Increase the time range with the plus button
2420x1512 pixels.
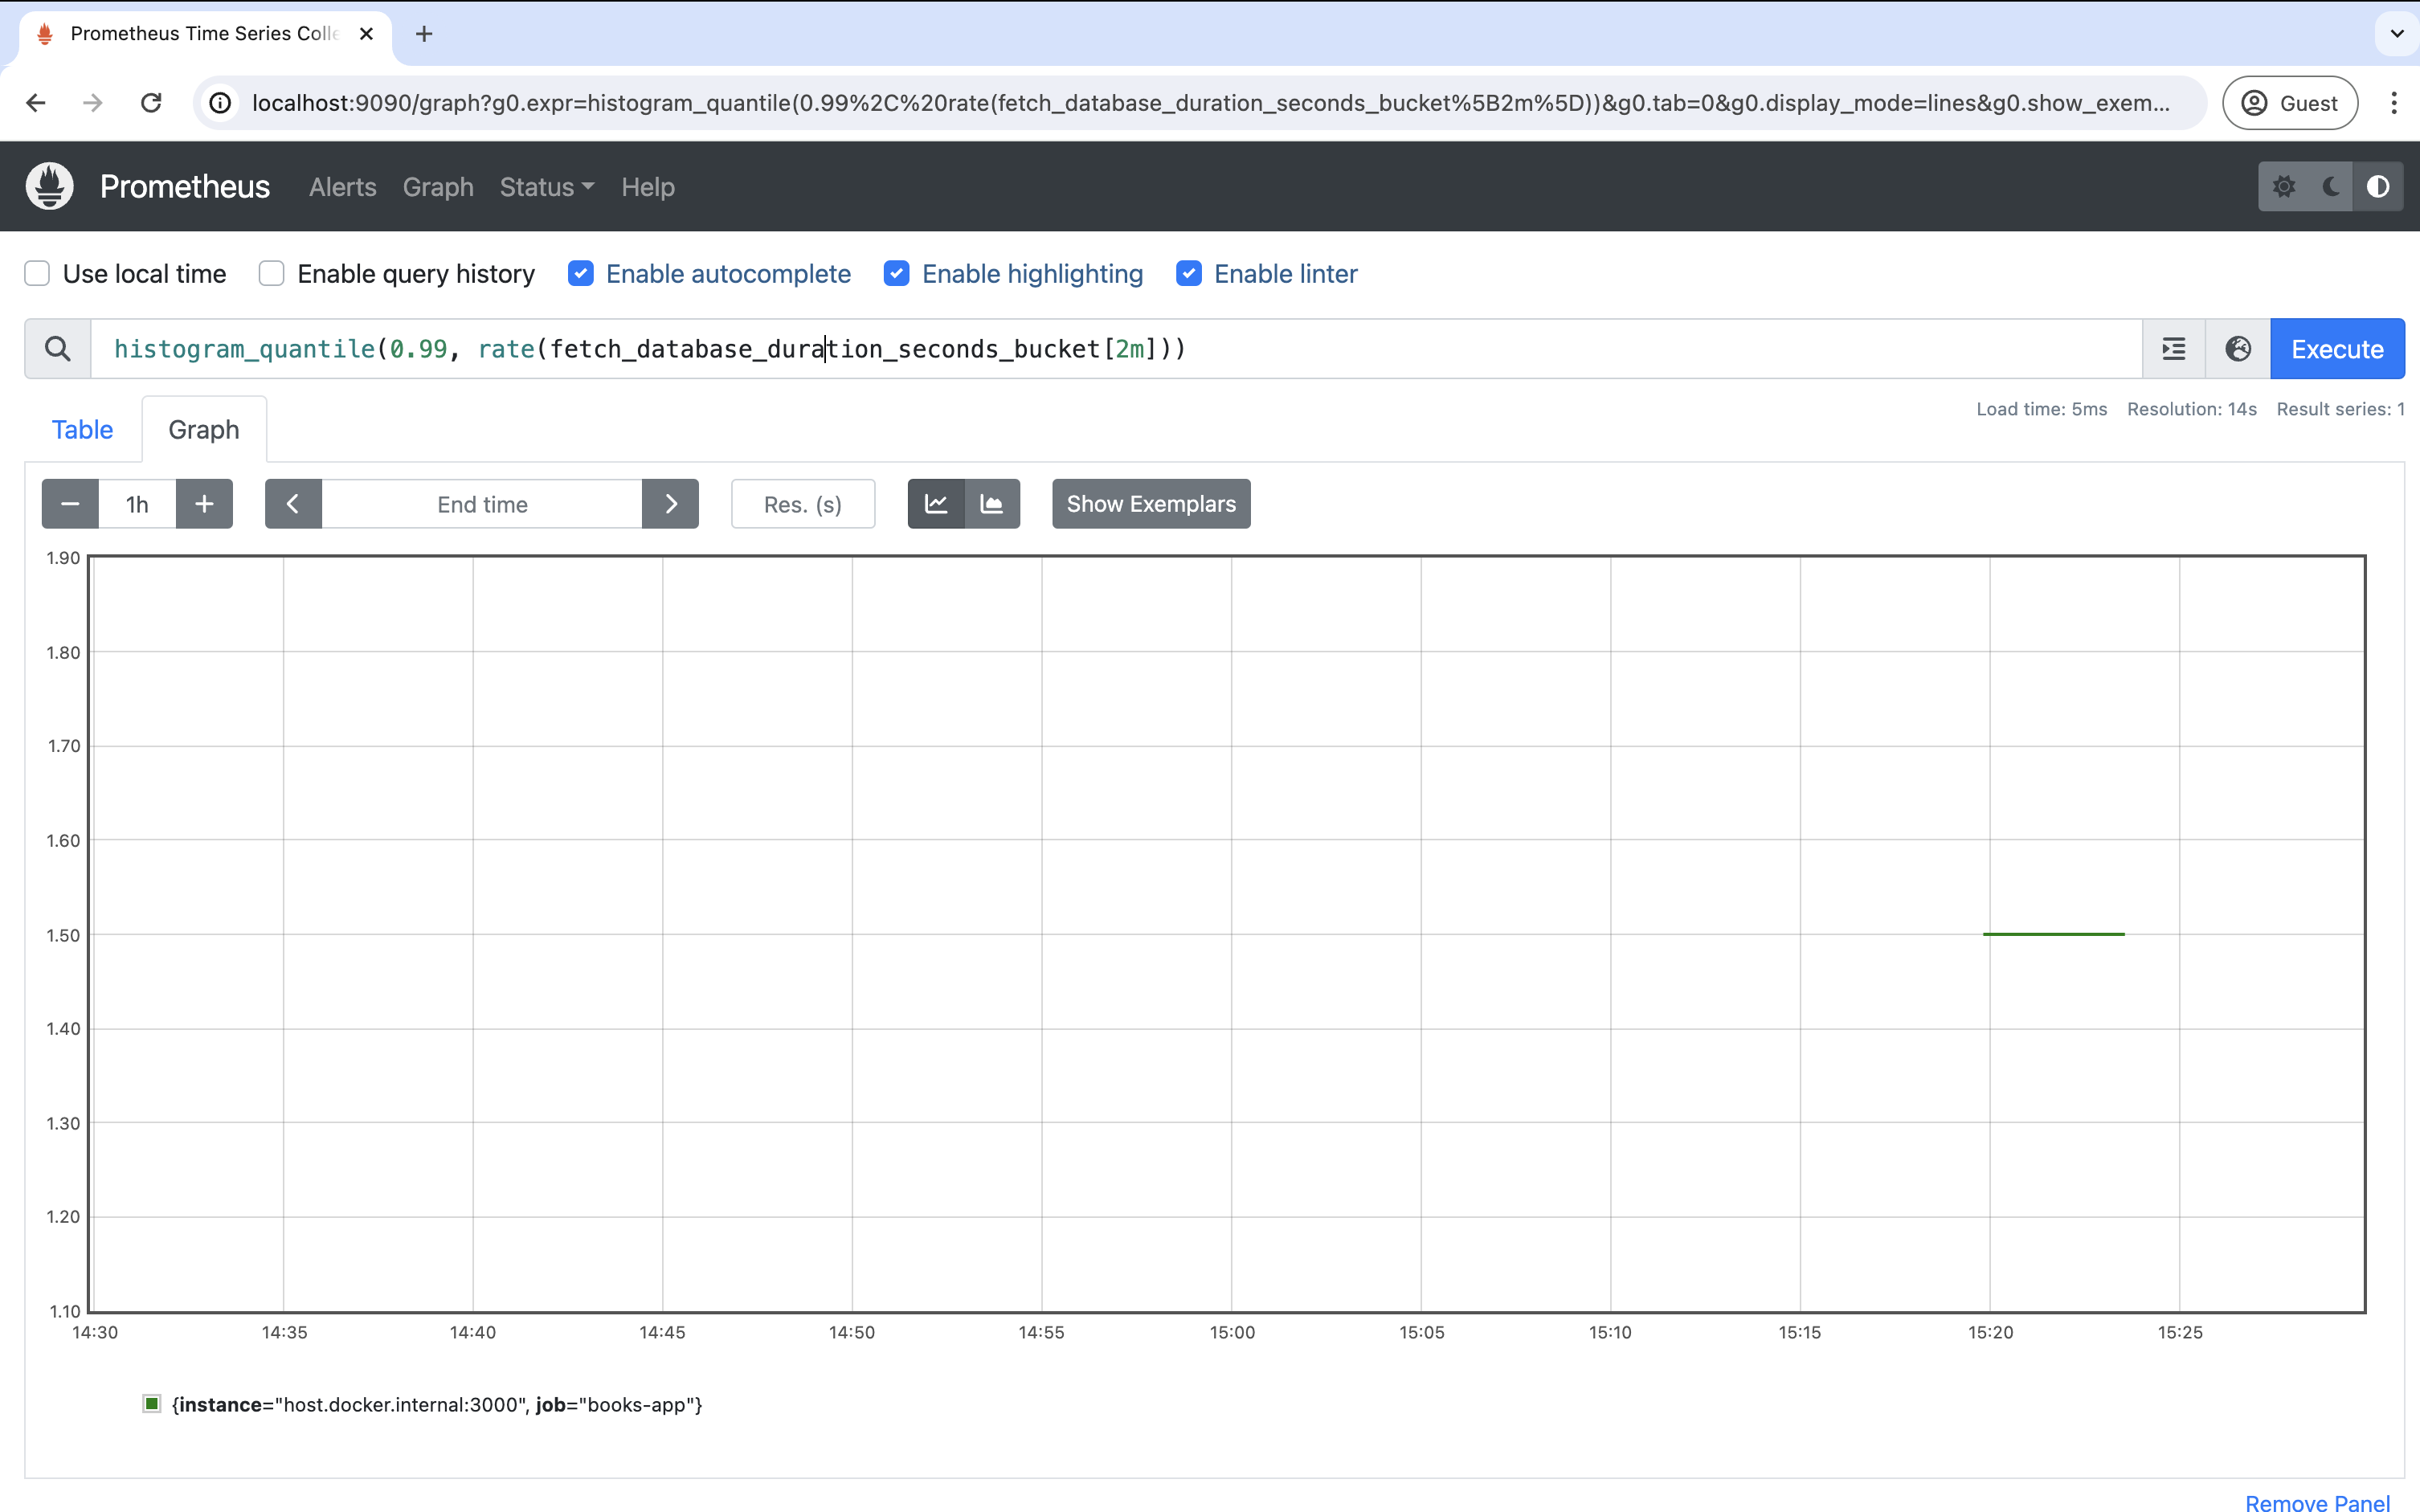coord(204,504)
